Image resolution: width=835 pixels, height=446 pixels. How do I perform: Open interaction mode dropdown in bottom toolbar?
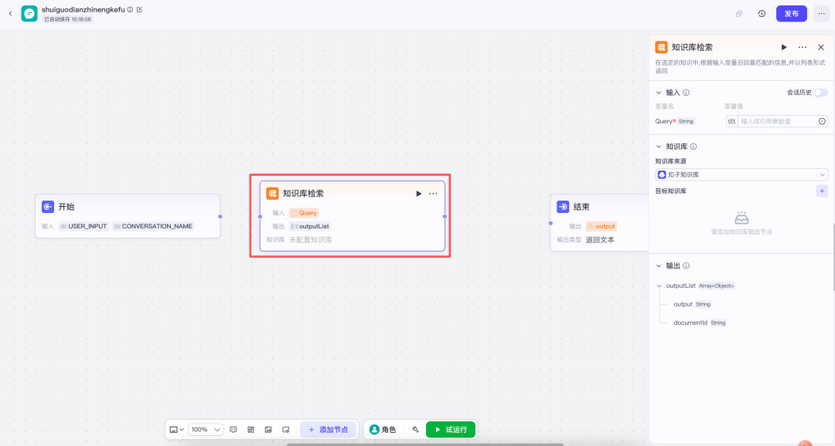tap(177, 430)
